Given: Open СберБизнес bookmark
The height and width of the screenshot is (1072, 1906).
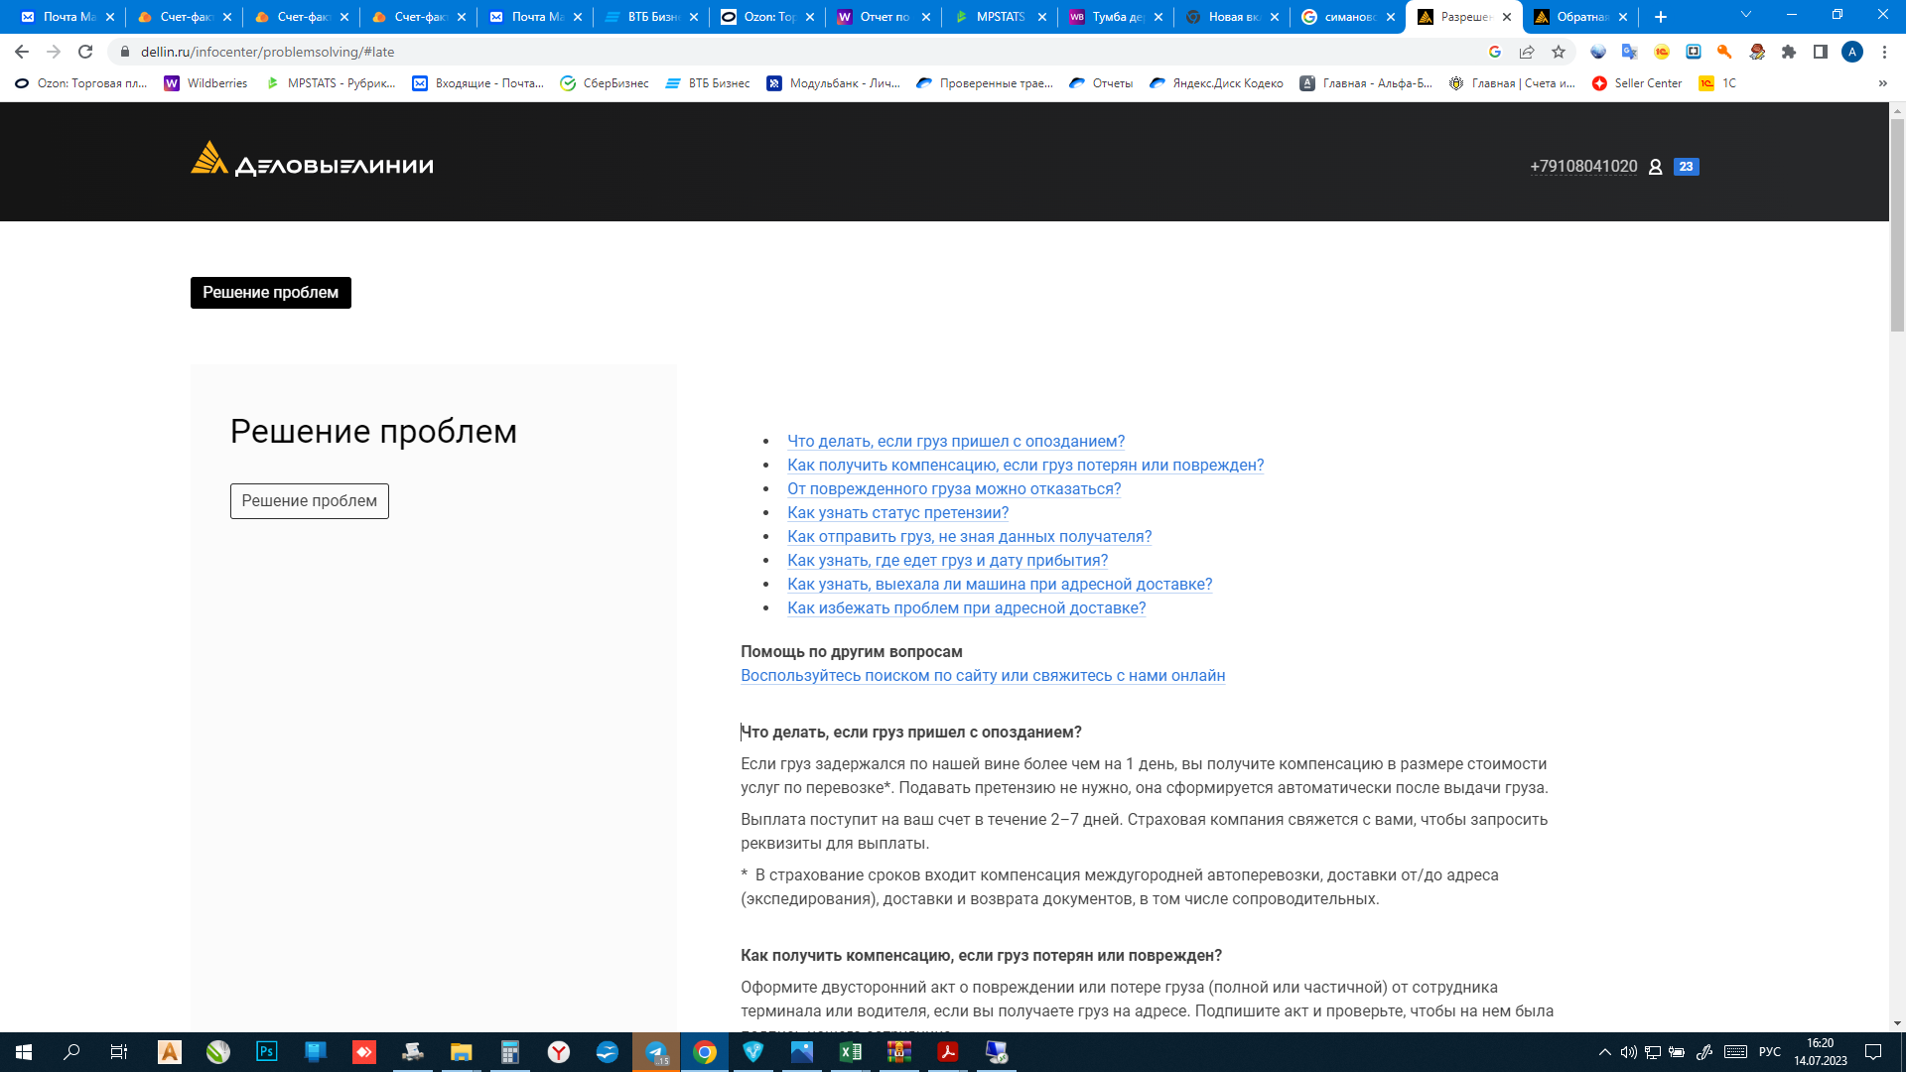Looking at the screenshot, I should 605,83.
